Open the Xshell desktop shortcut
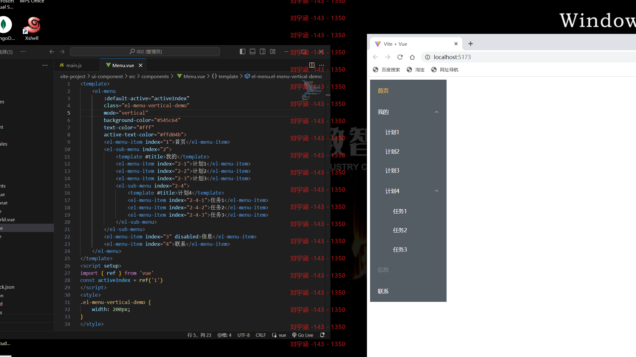The width and height of the screenshot is (636, 357). point(32,29)
